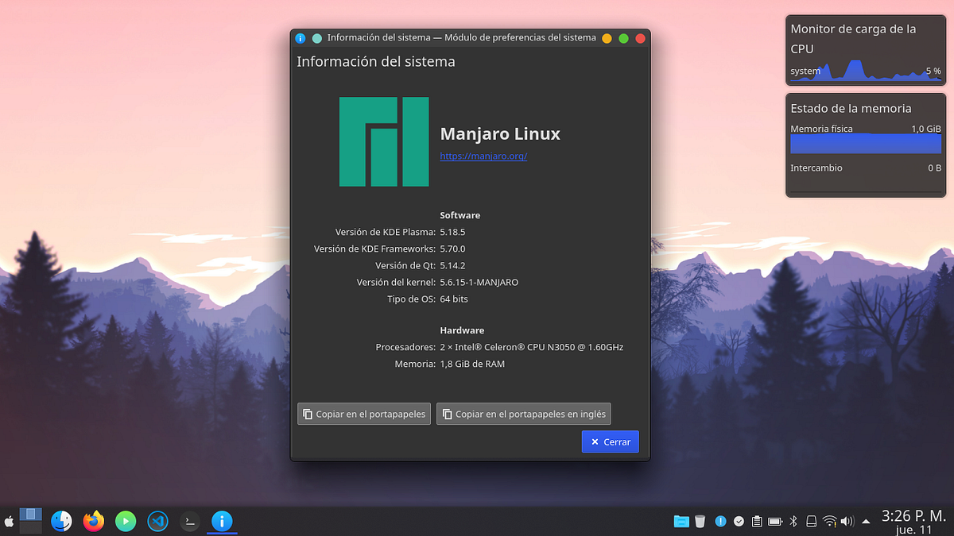954x536 pixels.
Task: Click the green maximize window button
Action: click(623, 38)
